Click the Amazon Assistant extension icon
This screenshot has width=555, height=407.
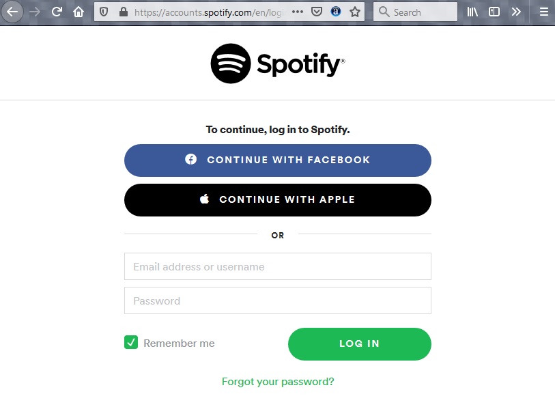coord(336,12)
